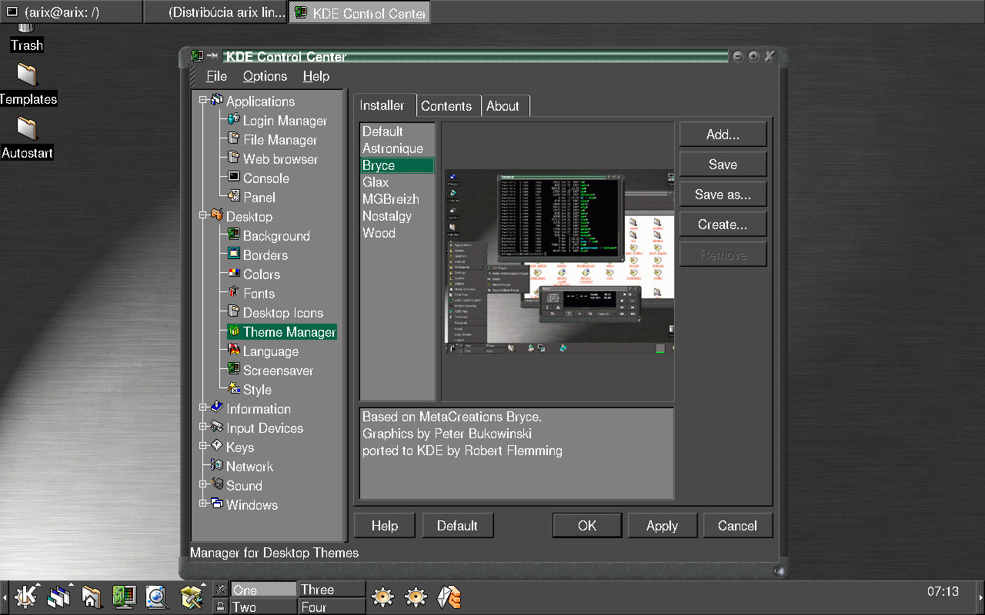Viewport: 985px width, 615px height.
Task: Select the MGBreizh theme
Action: 398,199
